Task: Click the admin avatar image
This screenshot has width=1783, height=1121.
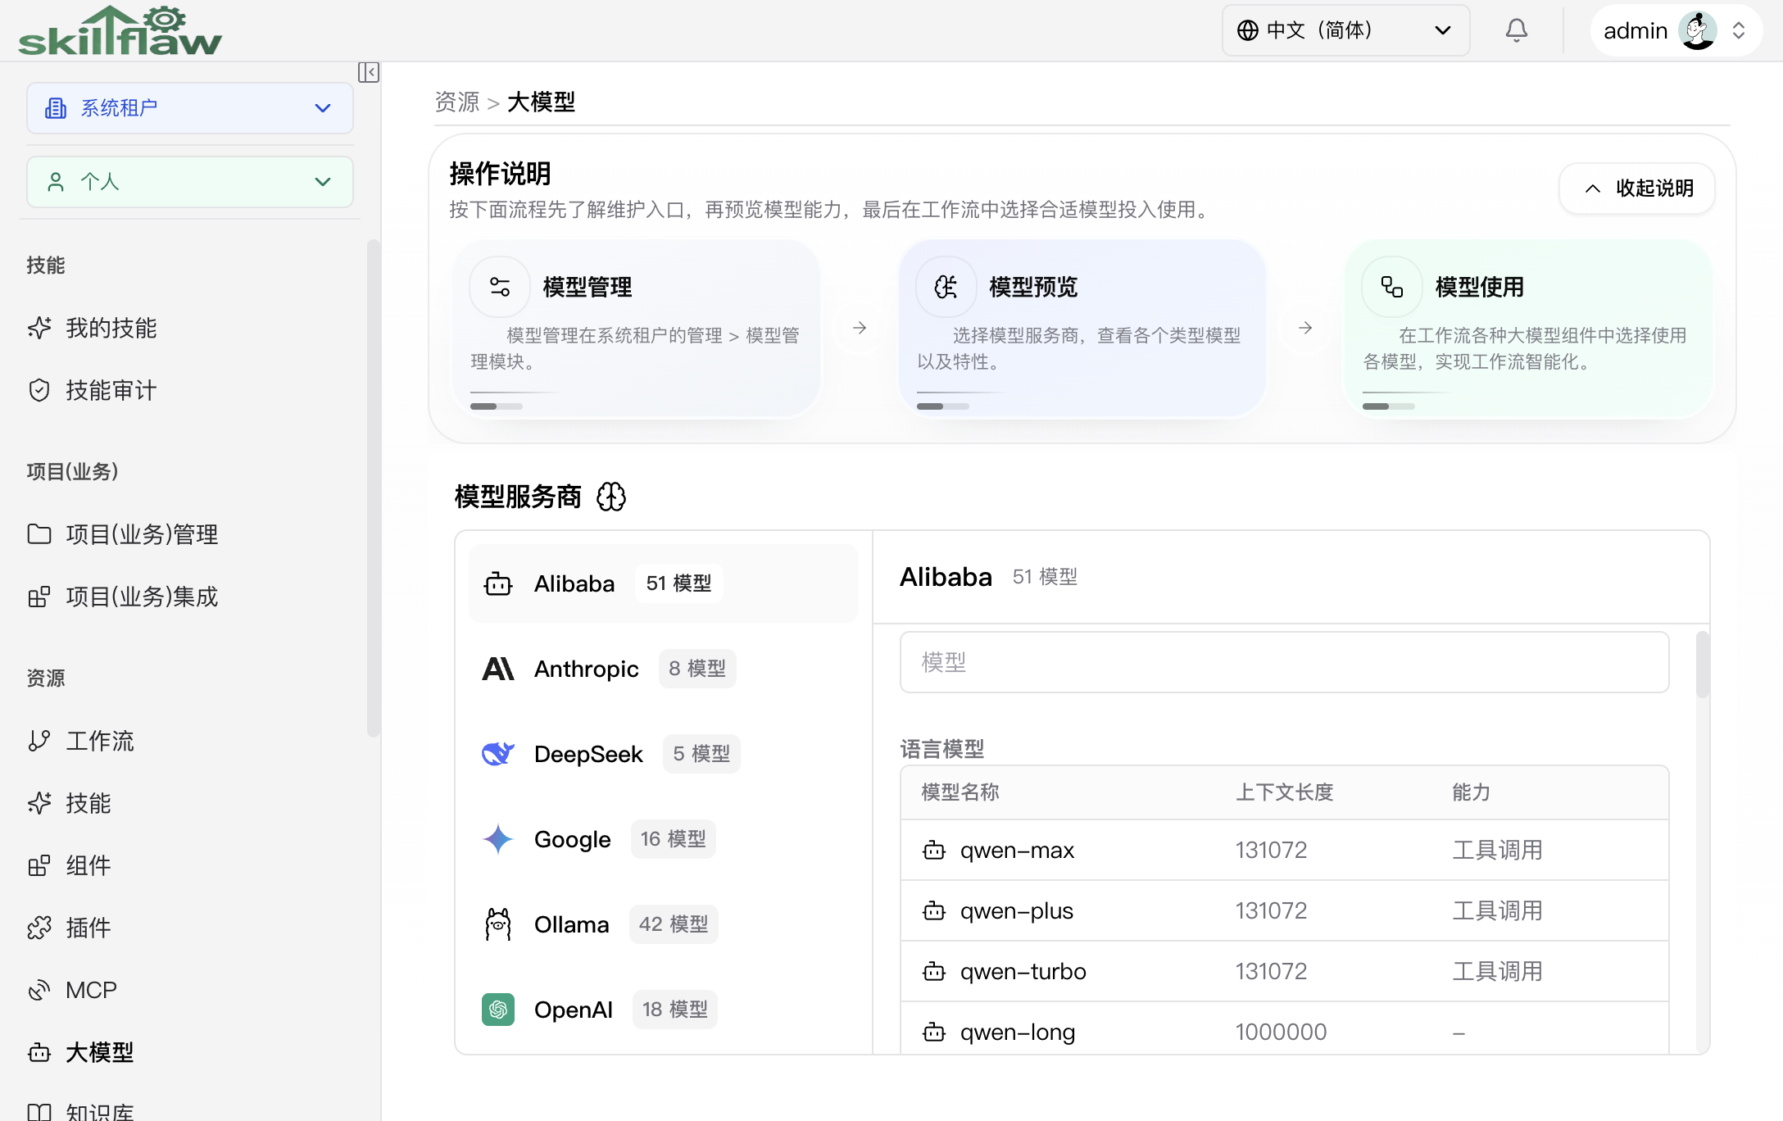Action: tap(1697, 30)
